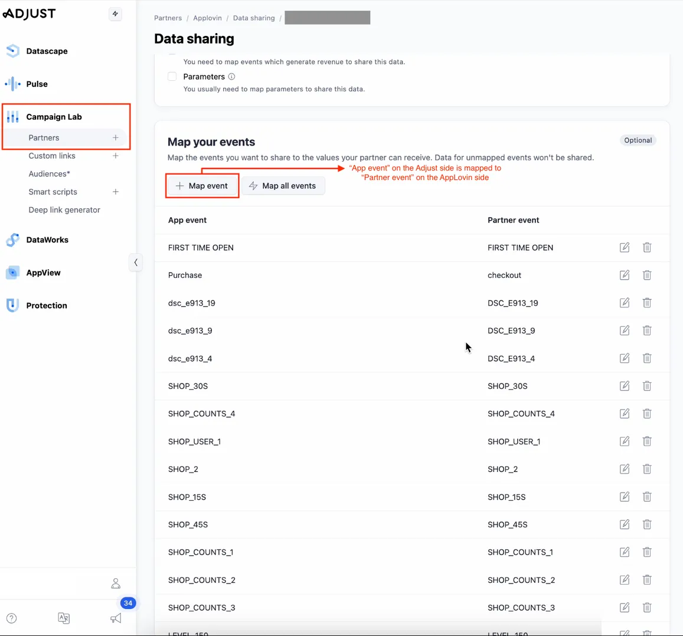683x636 pixels.
Task: Delete the FIRST TIME OPEN event mapping
Action: [647, 247]
